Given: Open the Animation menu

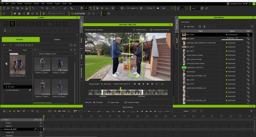Looking at the screenshot, I should (28, 3).
